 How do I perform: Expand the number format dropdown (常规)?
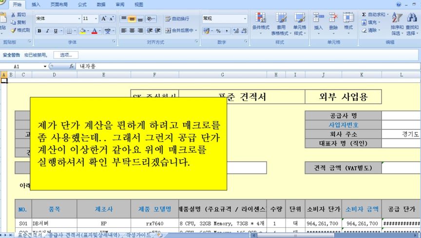[245, 18]
